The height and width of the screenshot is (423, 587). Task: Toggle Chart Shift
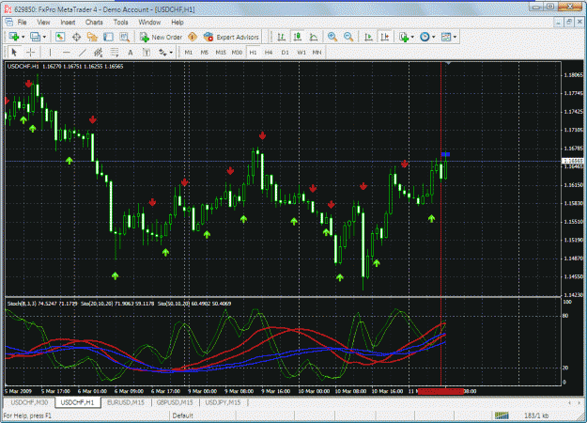tap(384, 37)
